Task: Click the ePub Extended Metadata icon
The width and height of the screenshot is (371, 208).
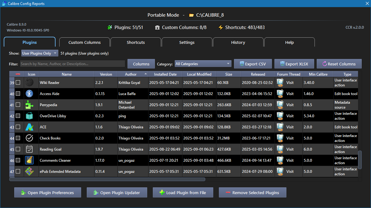Action: 29,172
